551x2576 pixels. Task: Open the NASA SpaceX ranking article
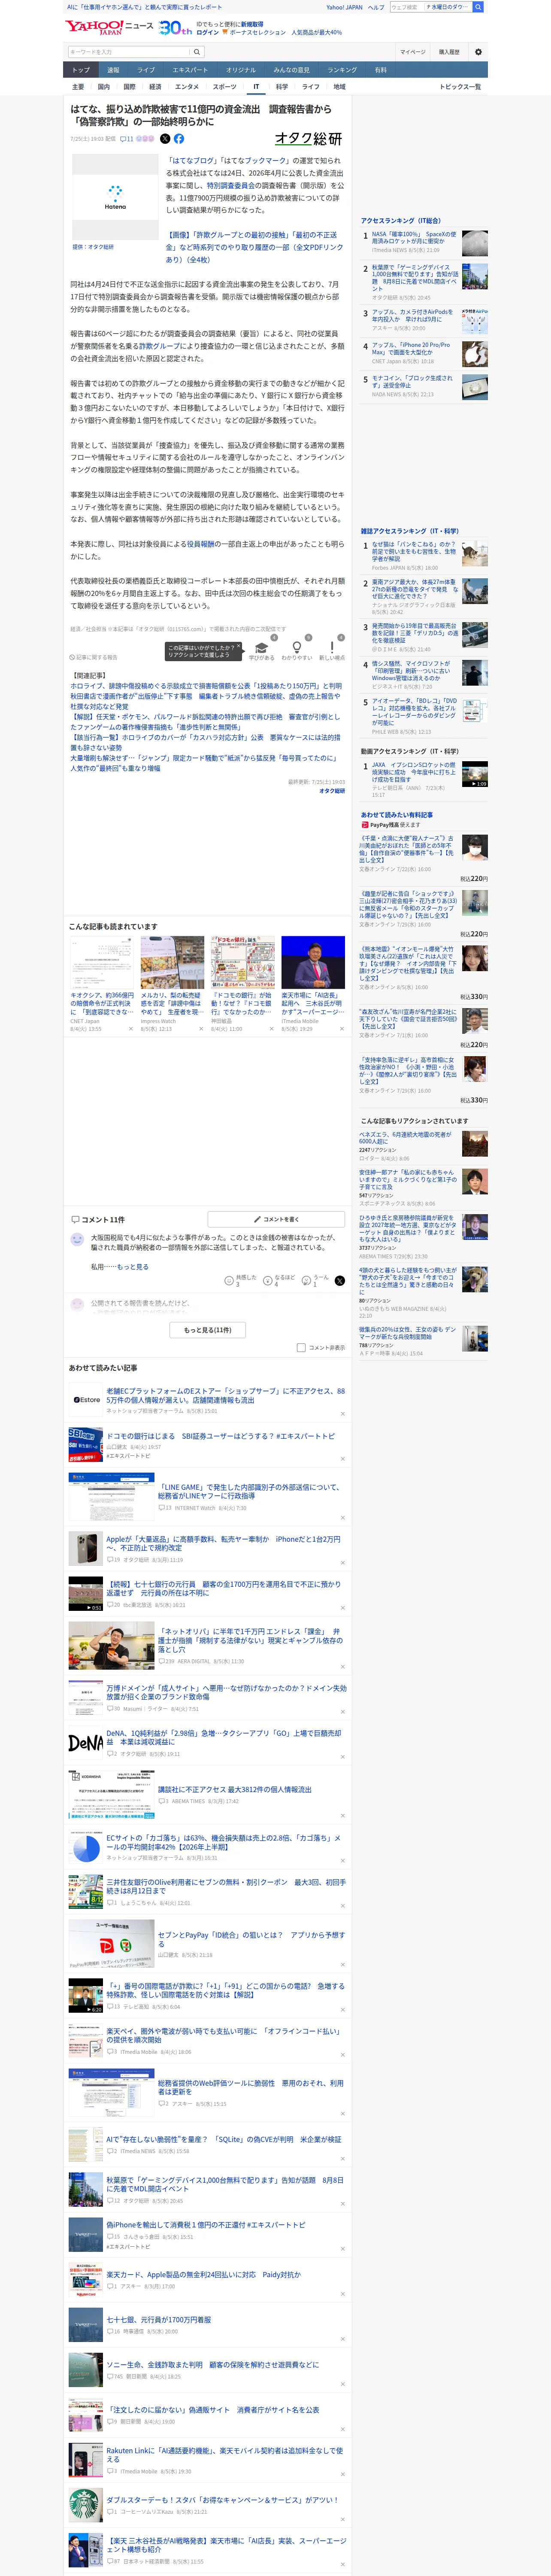(x=425, y=242)
